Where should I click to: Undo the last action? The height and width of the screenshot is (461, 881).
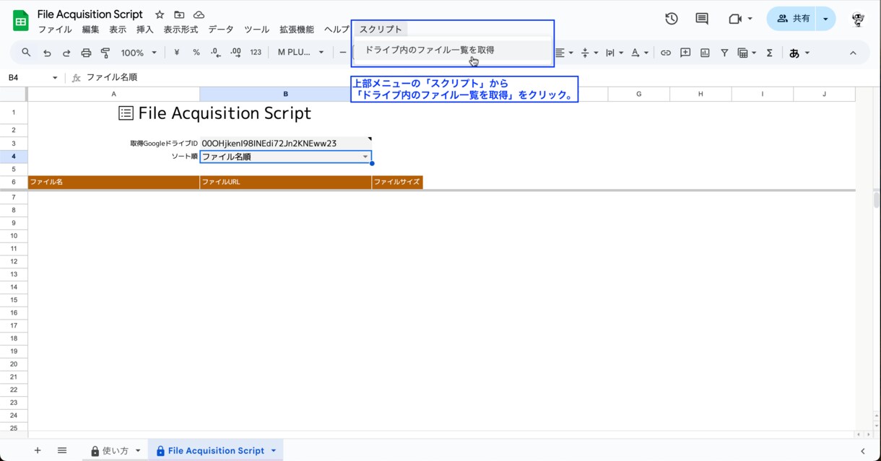coord(47,53)
